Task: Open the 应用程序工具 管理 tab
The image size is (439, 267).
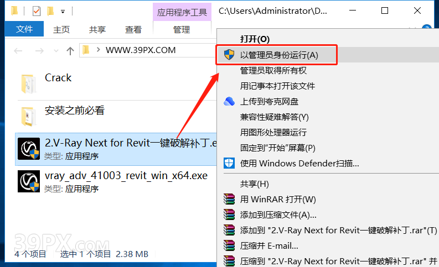Action: [x=182, y=30]
